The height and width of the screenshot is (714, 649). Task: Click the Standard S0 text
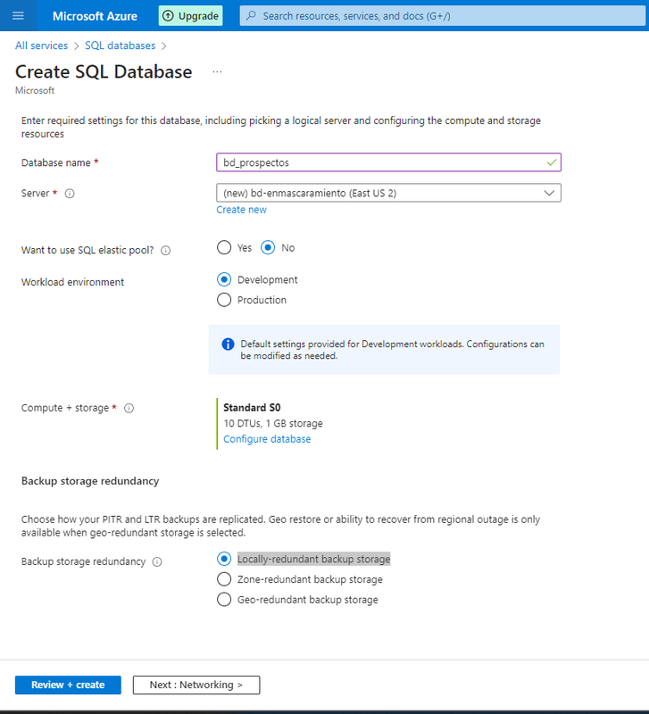click(x=252, y=408)
